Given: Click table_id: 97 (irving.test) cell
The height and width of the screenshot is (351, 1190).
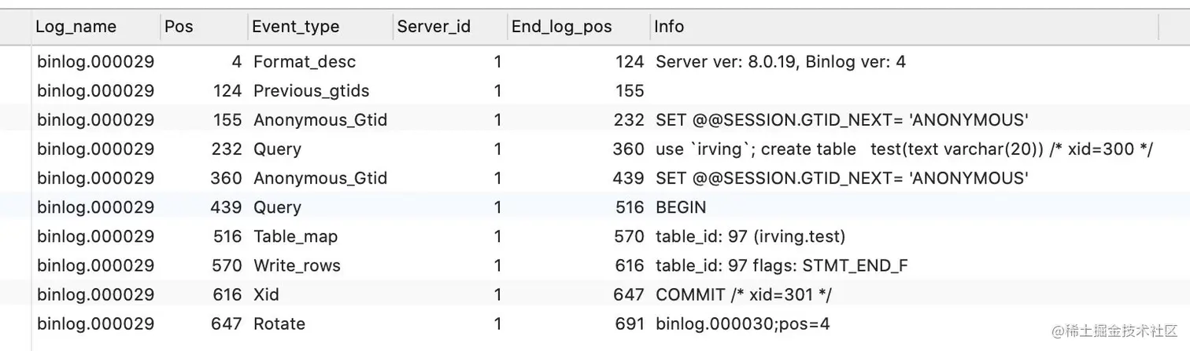Looking at the screenshot, I should 750,236.
